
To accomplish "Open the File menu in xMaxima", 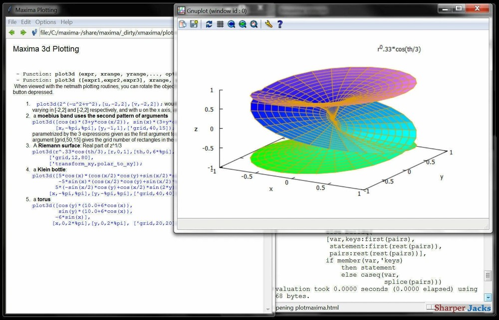I will 11,22.
